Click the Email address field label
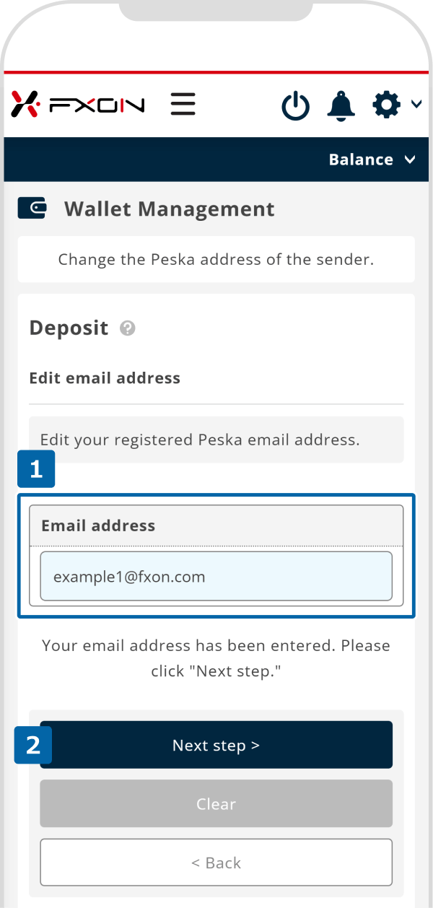Image resolution: width=433 pixels, height=908 pixels. 98,525
